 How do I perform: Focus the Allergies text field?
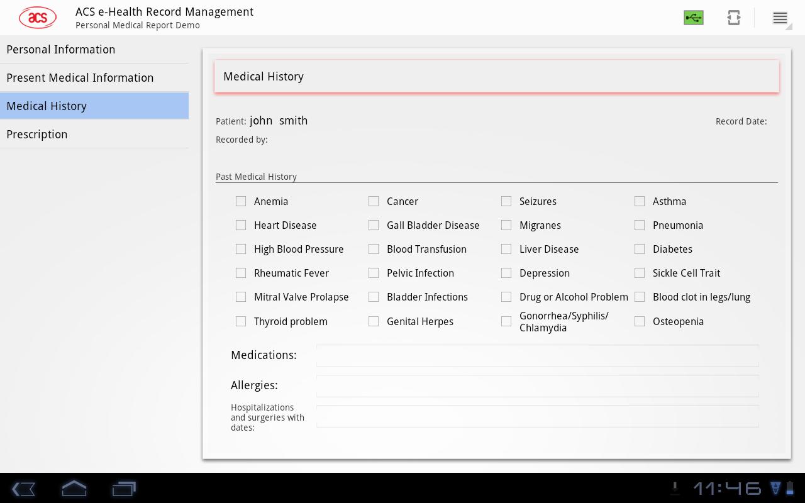pyautogui.click(x=537, y=386)
